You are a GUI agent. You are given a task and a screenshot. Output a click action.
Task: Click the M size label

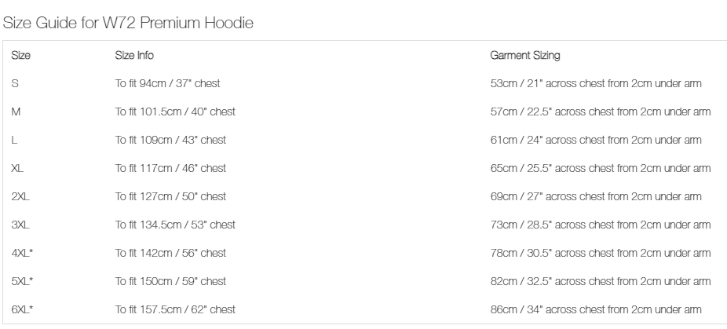click(x=16, y=111)
